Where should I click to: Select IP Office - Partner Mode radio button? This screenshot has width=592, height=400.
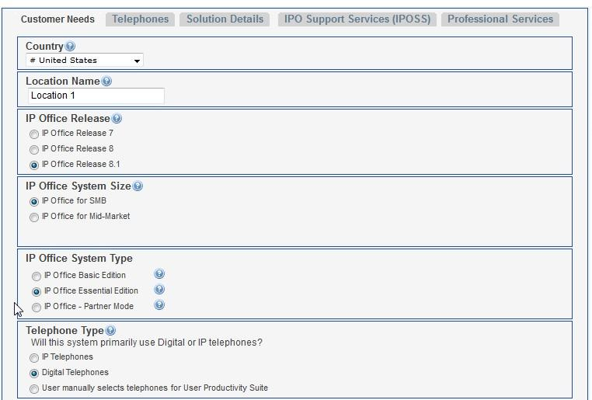coord(37,307)
